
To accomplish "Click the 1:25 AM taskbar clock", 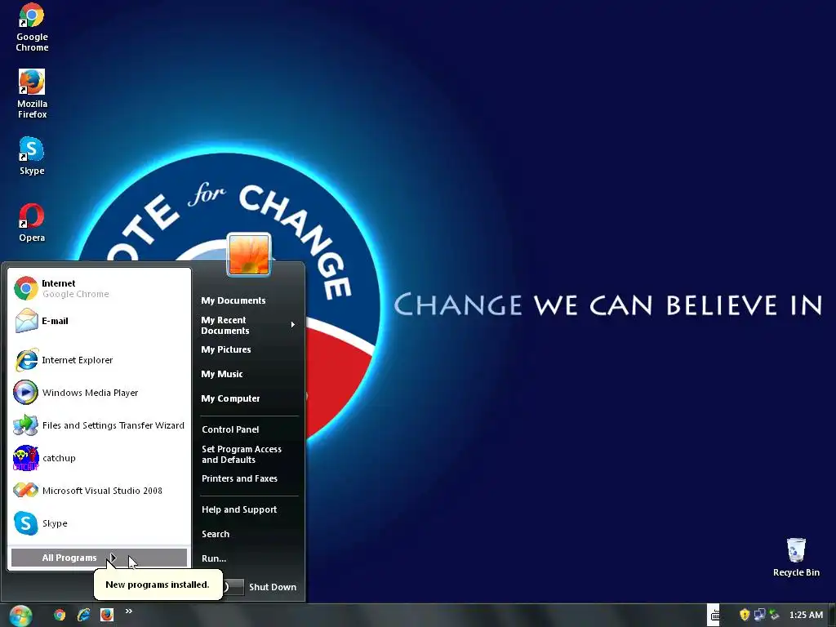I will (806, 616).
